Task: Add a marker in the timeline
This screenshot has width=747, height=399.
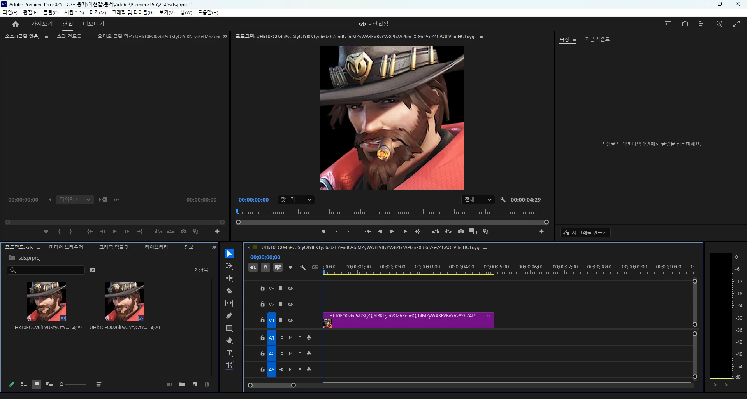Action: (290, 267)
